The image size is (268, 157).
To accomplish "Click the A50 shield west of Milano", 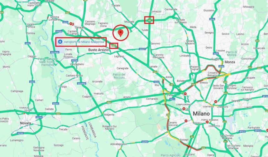I will pos(168,115).
